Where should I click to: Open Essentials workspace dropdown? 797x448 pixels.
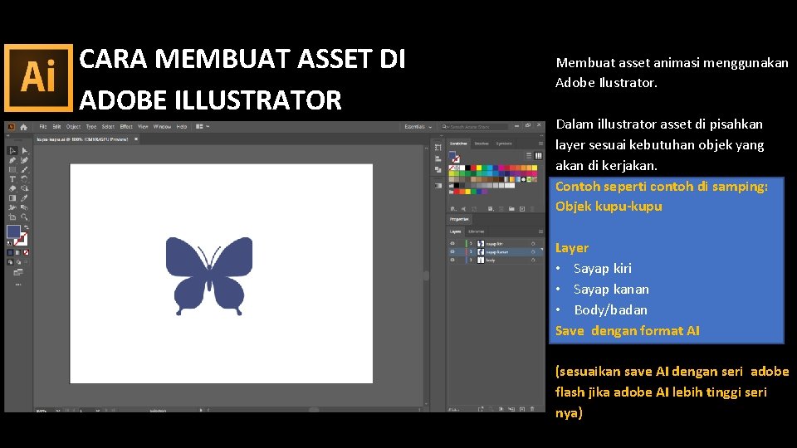[x=418, y=127]
